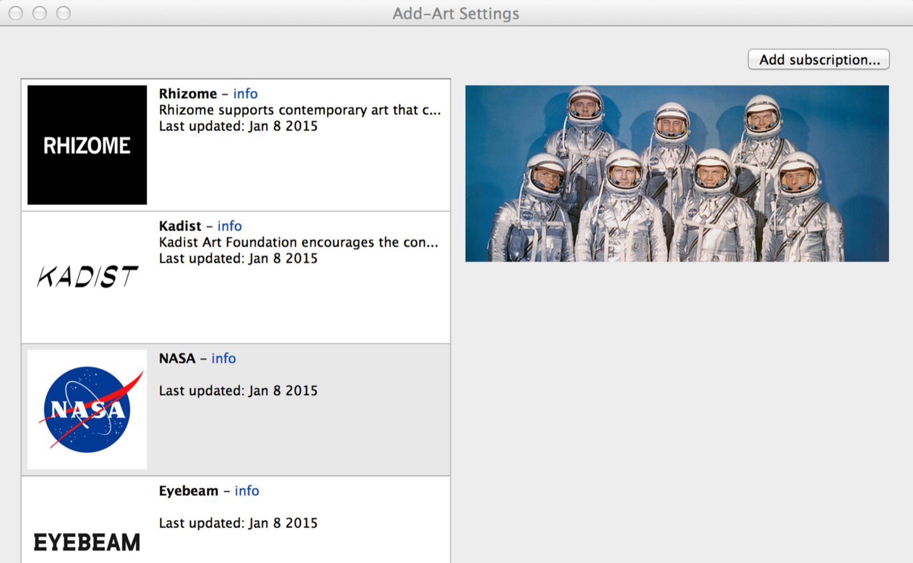
Task: Click the Rhizome description text
Action: (x=300, y=110)
